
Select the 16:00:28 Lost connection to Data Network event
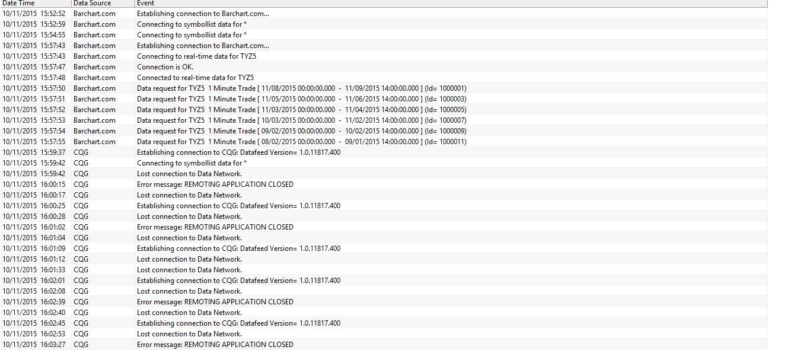point(189,217)
